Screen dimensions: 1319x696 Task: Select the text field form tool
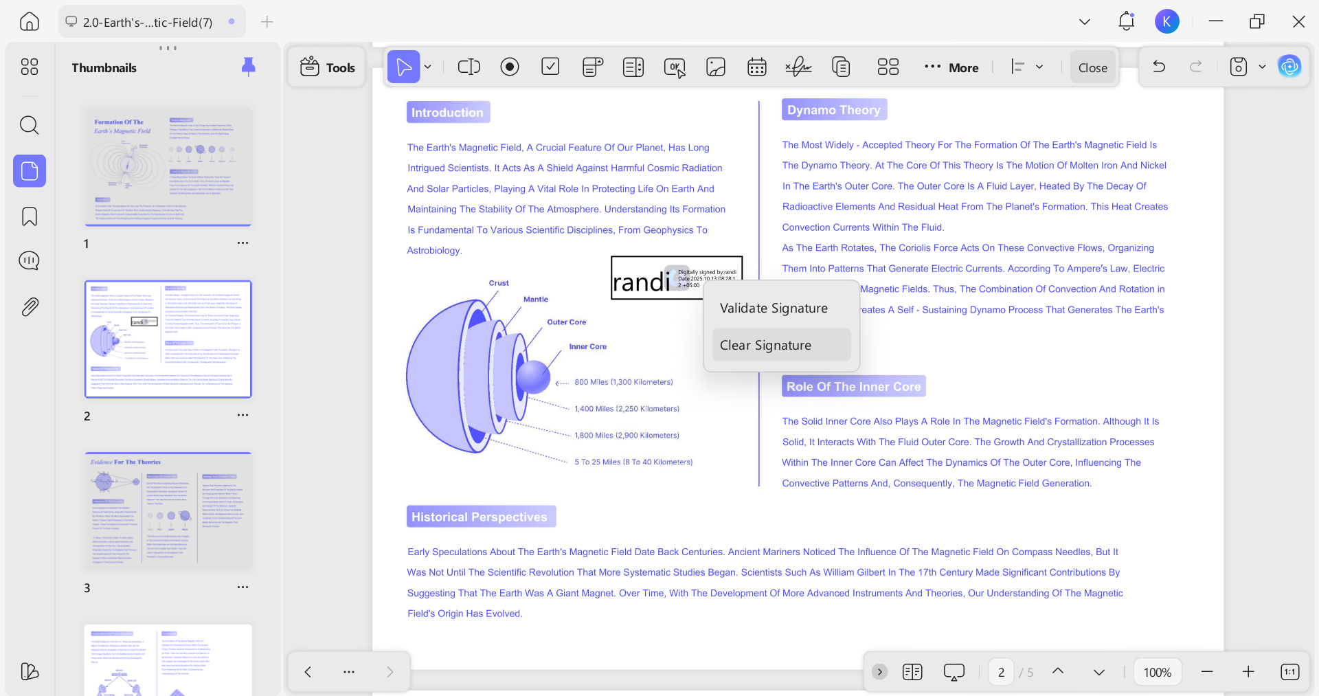click(469, 67)
